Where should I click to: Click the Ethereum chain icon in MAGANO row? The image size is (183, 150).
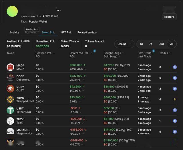click(175, 132)
